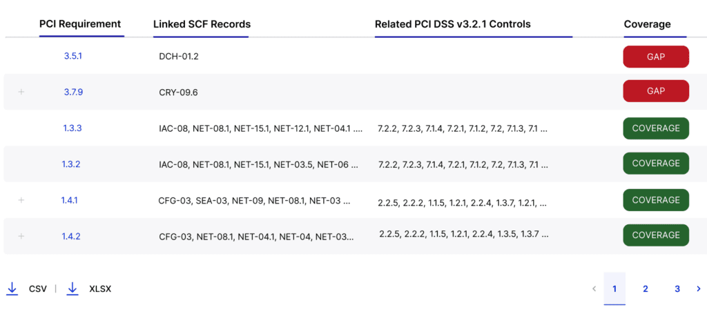Expand row 1.4.2 with the plus icon

point(21,236)
